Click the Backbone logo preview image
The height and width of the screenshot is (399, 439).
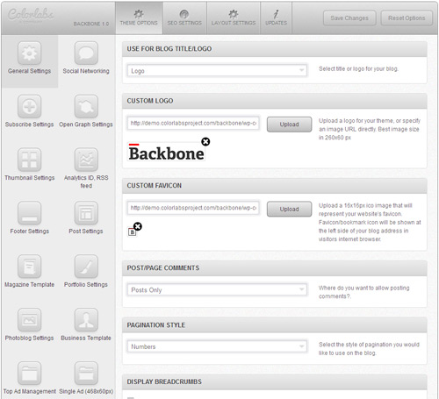click(x=166, y=152)
